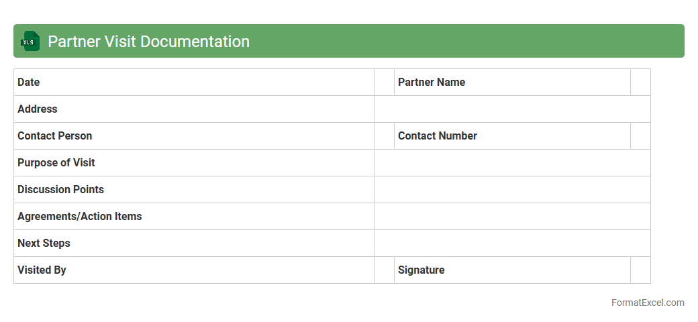This screenshot has height=322, width=698.
Task: Select the Date label cell
Action: [193, 83]
